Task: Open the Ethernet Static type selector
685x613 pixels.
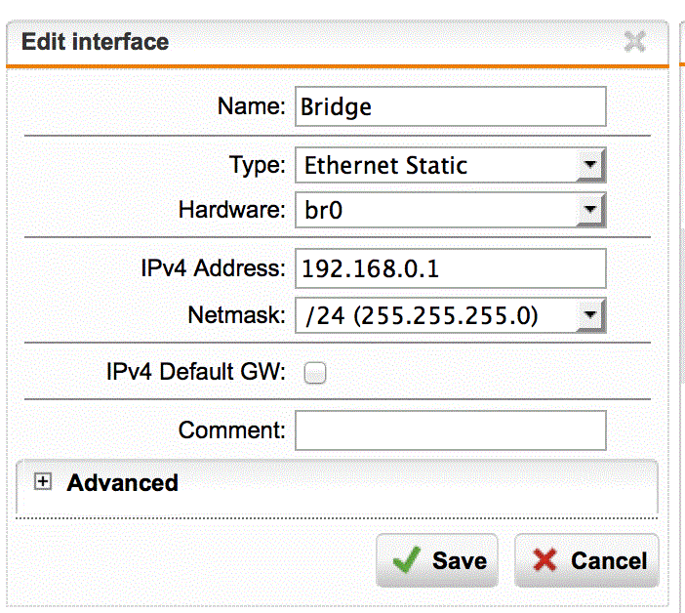Action: (x=451, y=165)
